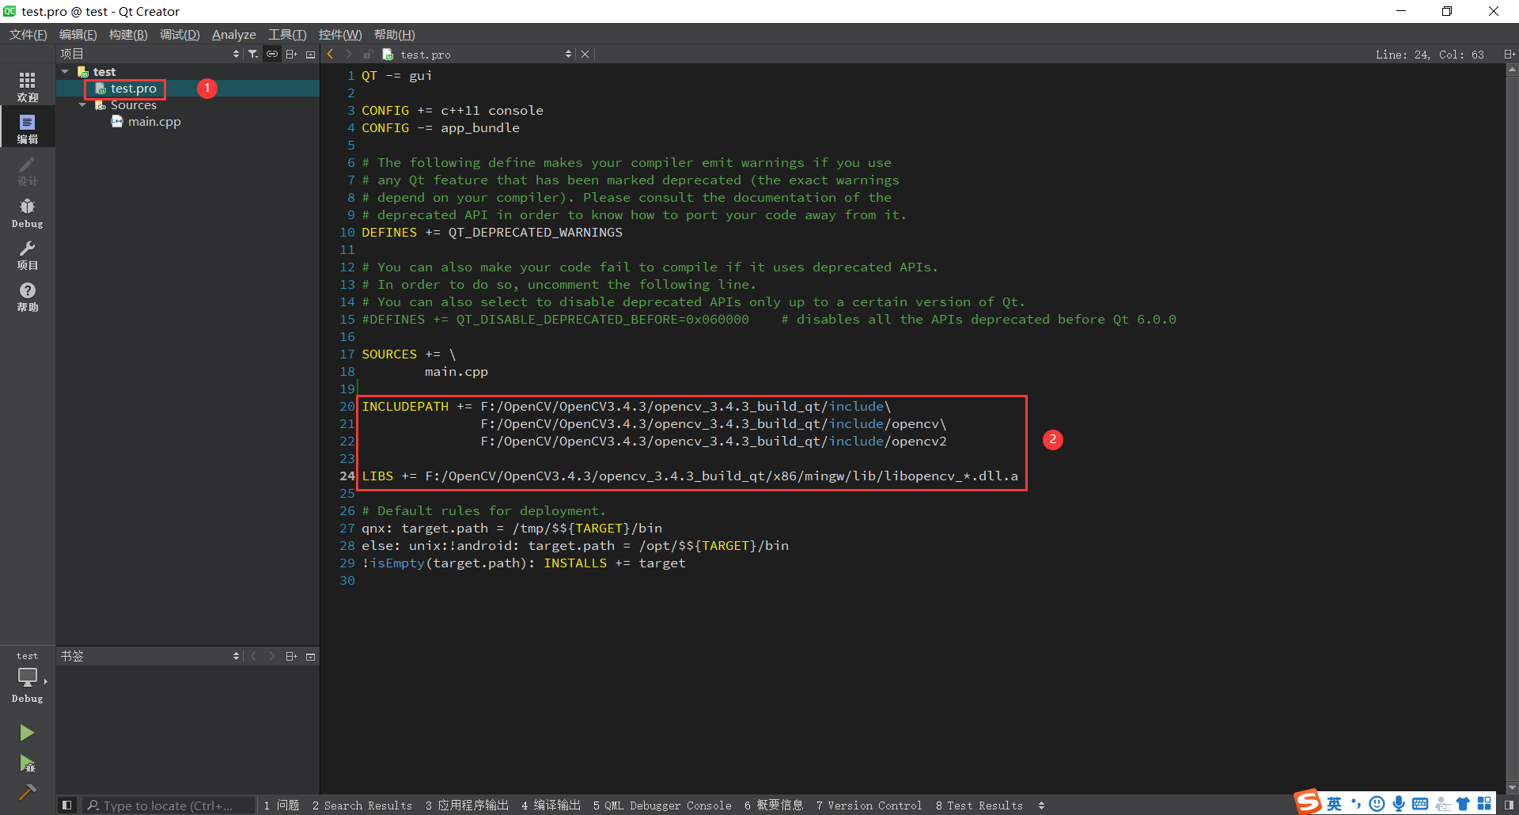Build the project with hammer icon

(x=27, y=791)
